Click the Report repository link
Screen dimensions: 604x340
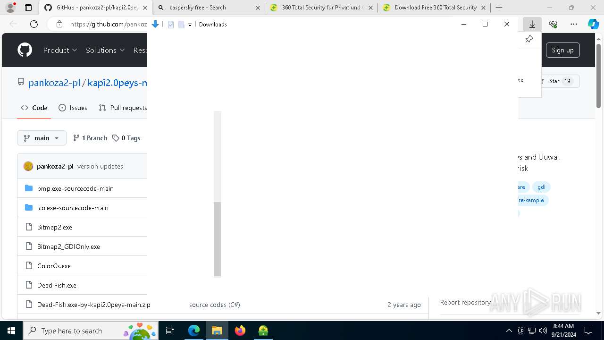coord(465,302)
